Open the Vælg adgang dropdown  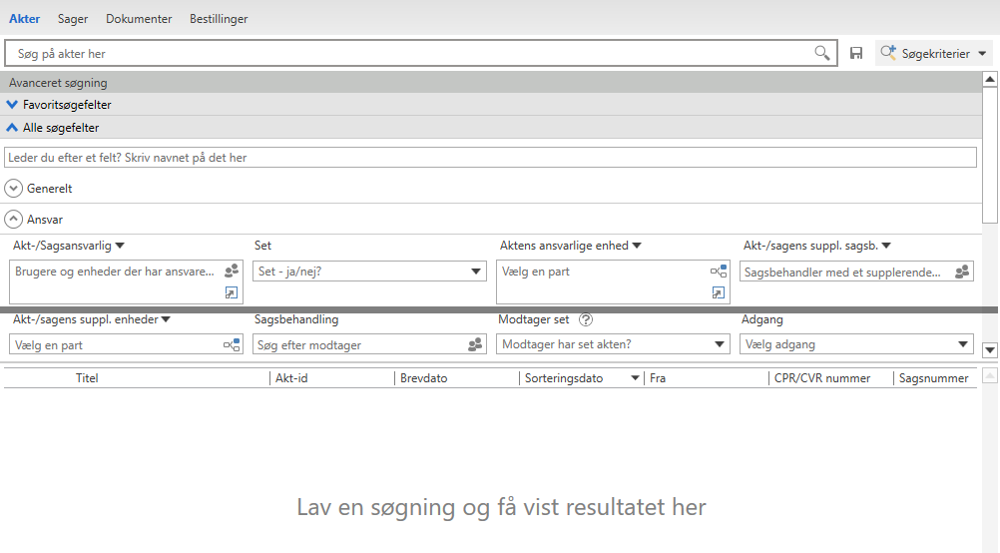tap(963, 344)
